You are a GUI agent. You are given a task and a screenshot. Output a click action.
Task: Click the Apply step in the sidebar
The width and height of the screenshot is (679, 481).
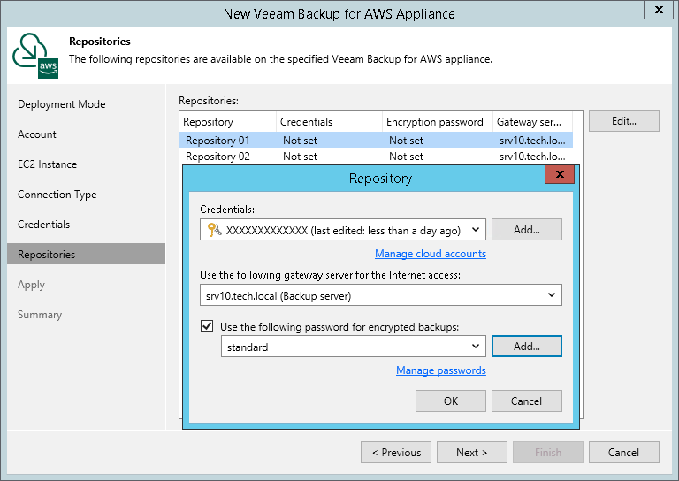(x=31, y=285)
